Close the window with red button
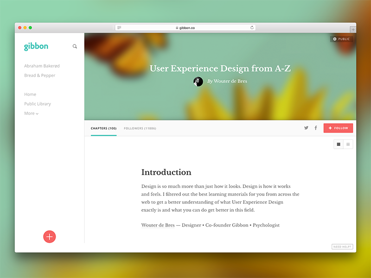Screen dimensions: 371x278 pos(20,28)
